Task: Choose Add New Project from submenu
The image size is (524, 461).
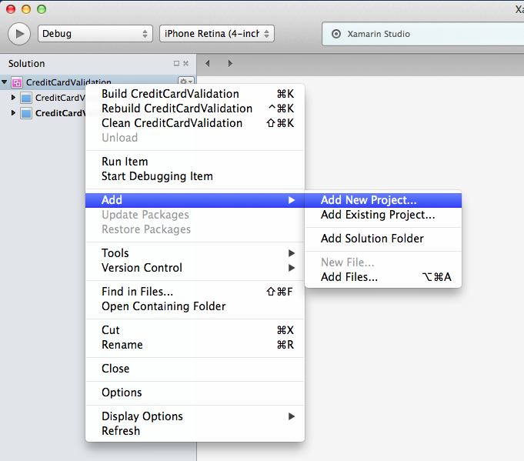Action: tap(369, 200)
